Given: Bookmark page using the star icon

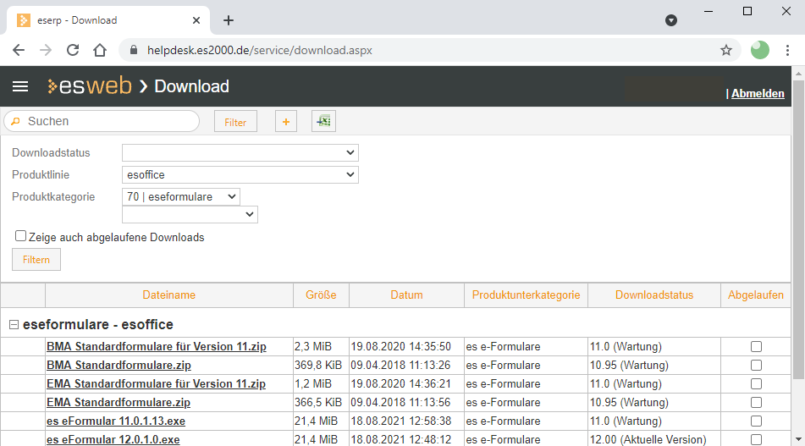Looking at the screenshot, I should coord(725,50).
